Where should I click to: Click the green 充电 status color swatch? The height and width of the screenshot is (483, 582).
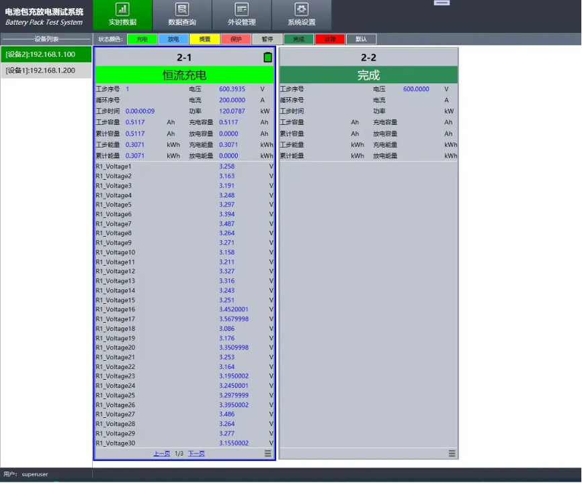click(x=142, y=40)
